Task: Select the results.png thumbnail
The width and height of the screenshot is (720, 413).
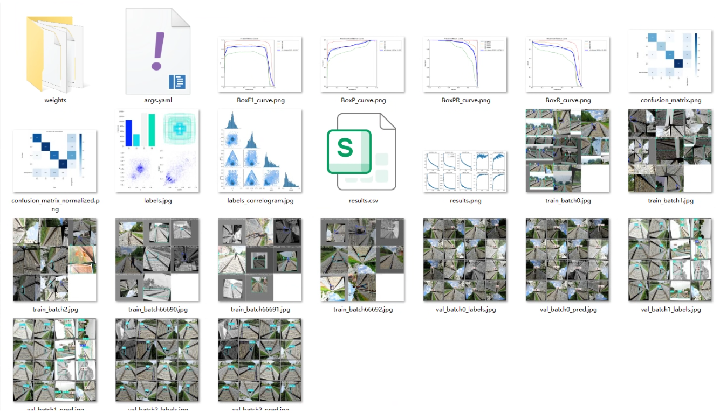Action: click(465, 172)
